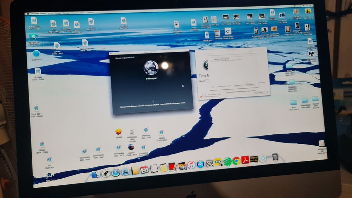Select the FaceTime desktop icon
This screenshot has height=198, width=352.
click(x=50, y=177)
